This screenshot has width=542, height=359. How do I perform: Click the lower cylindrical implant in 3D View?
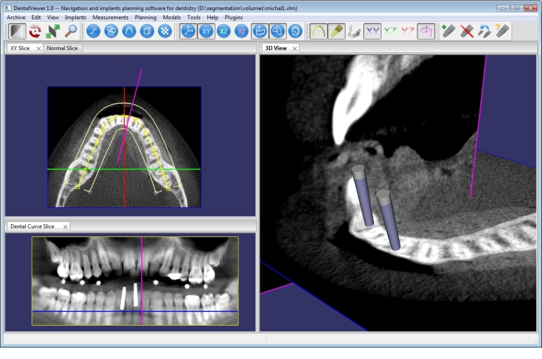(x=388, y=219)
